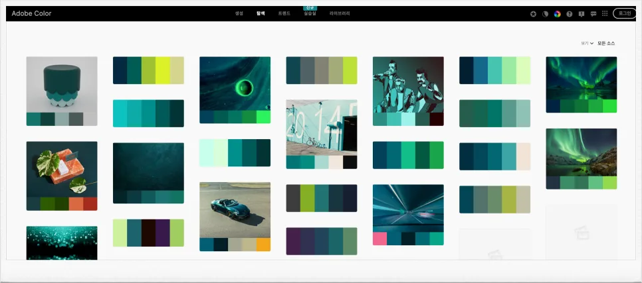The image size is (642, 283).
Task: Switch to the 탐색 (Explore) tab
Action: click(261, 13)
